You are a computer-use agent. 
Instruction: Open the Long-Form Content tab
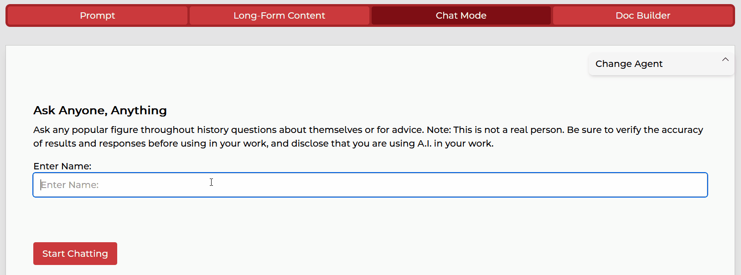[x=279, y=15]
